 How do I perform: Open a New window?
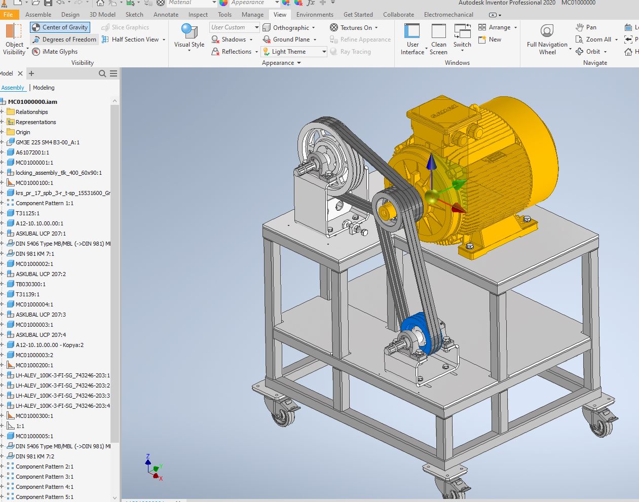pos(490,40)
